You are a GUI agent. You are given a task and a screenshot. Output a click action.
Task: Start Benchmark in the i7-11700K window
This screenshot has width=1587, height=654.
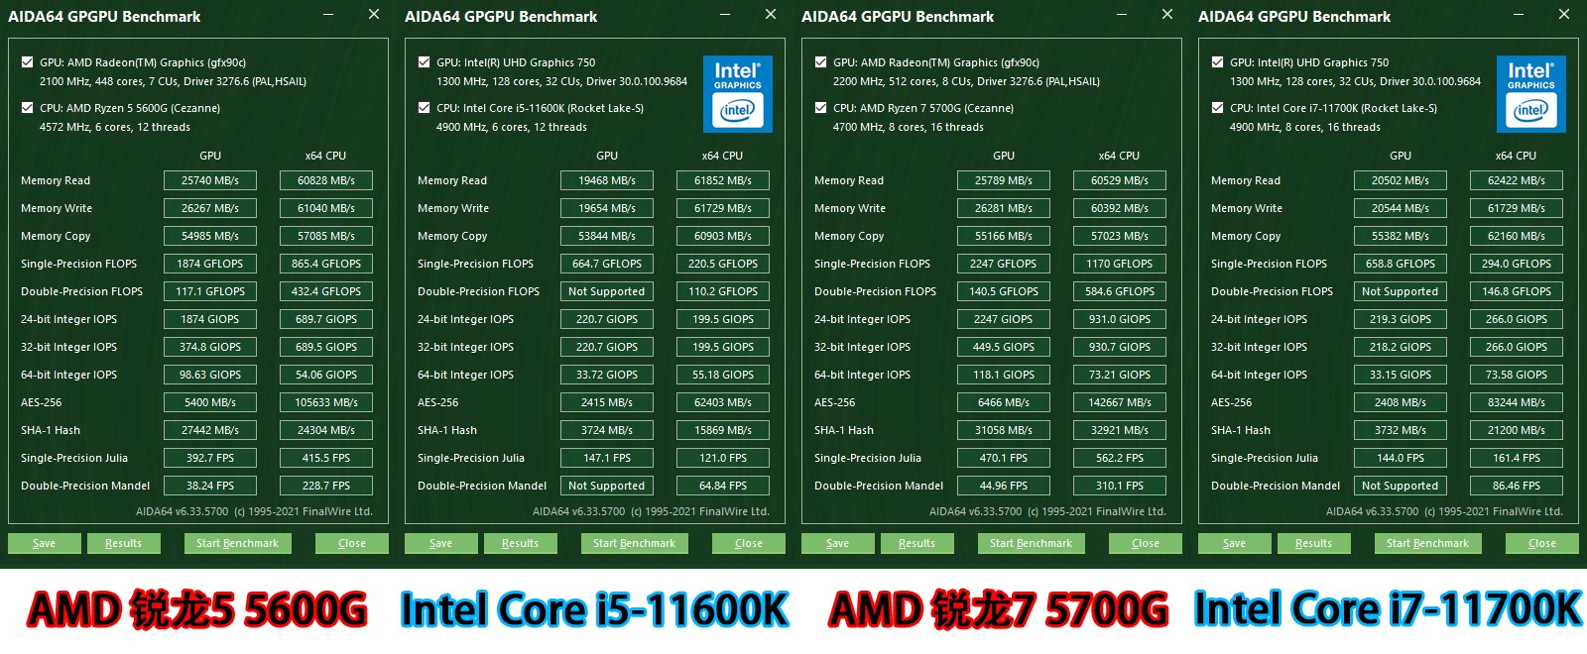tap(1427, 543)
